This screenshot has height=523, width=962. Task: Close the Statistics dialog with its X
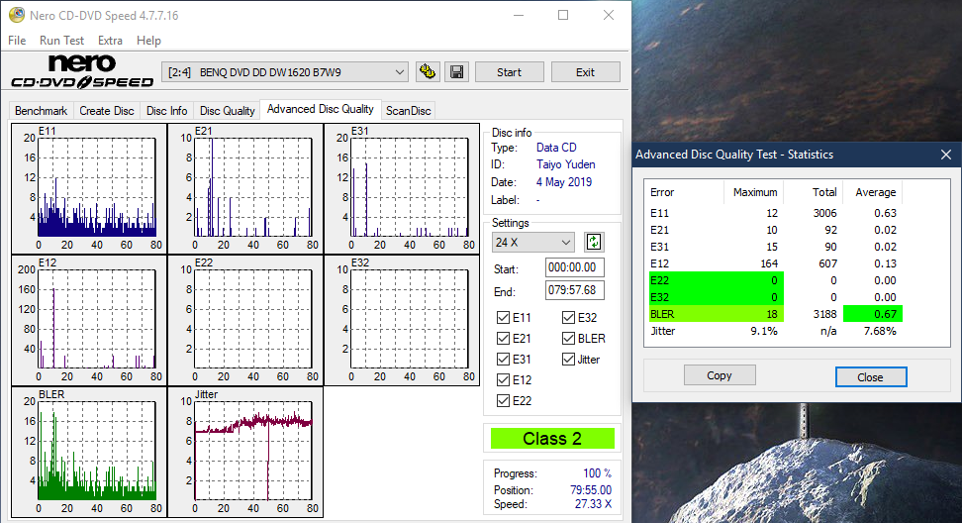coord(946,155)
